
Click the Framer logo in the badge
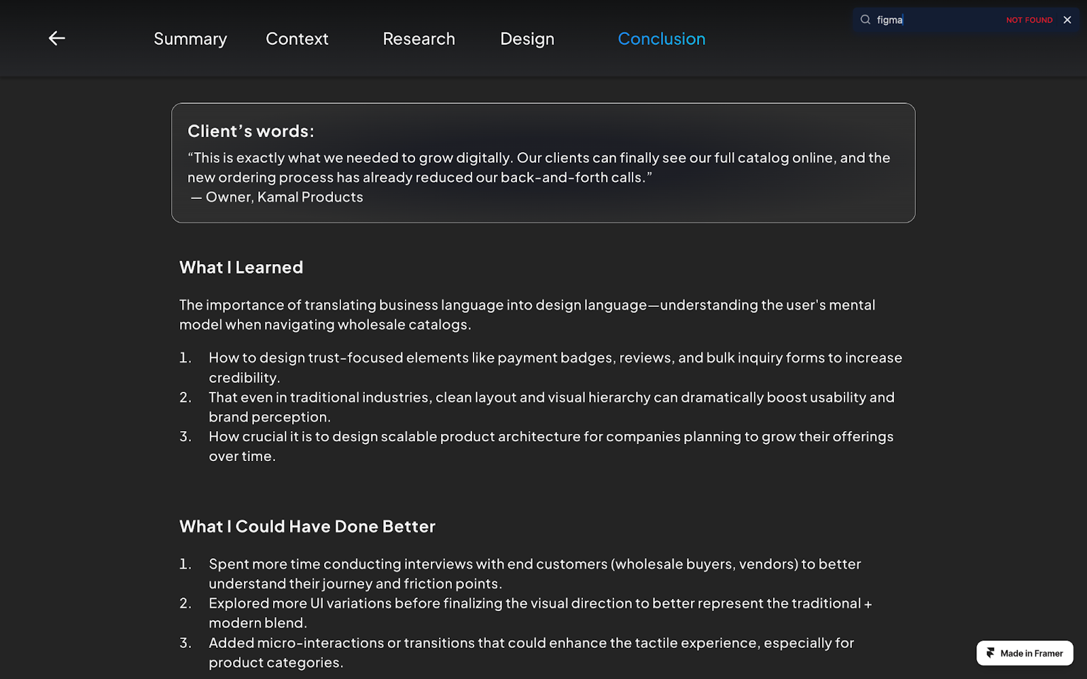(991, 653)
